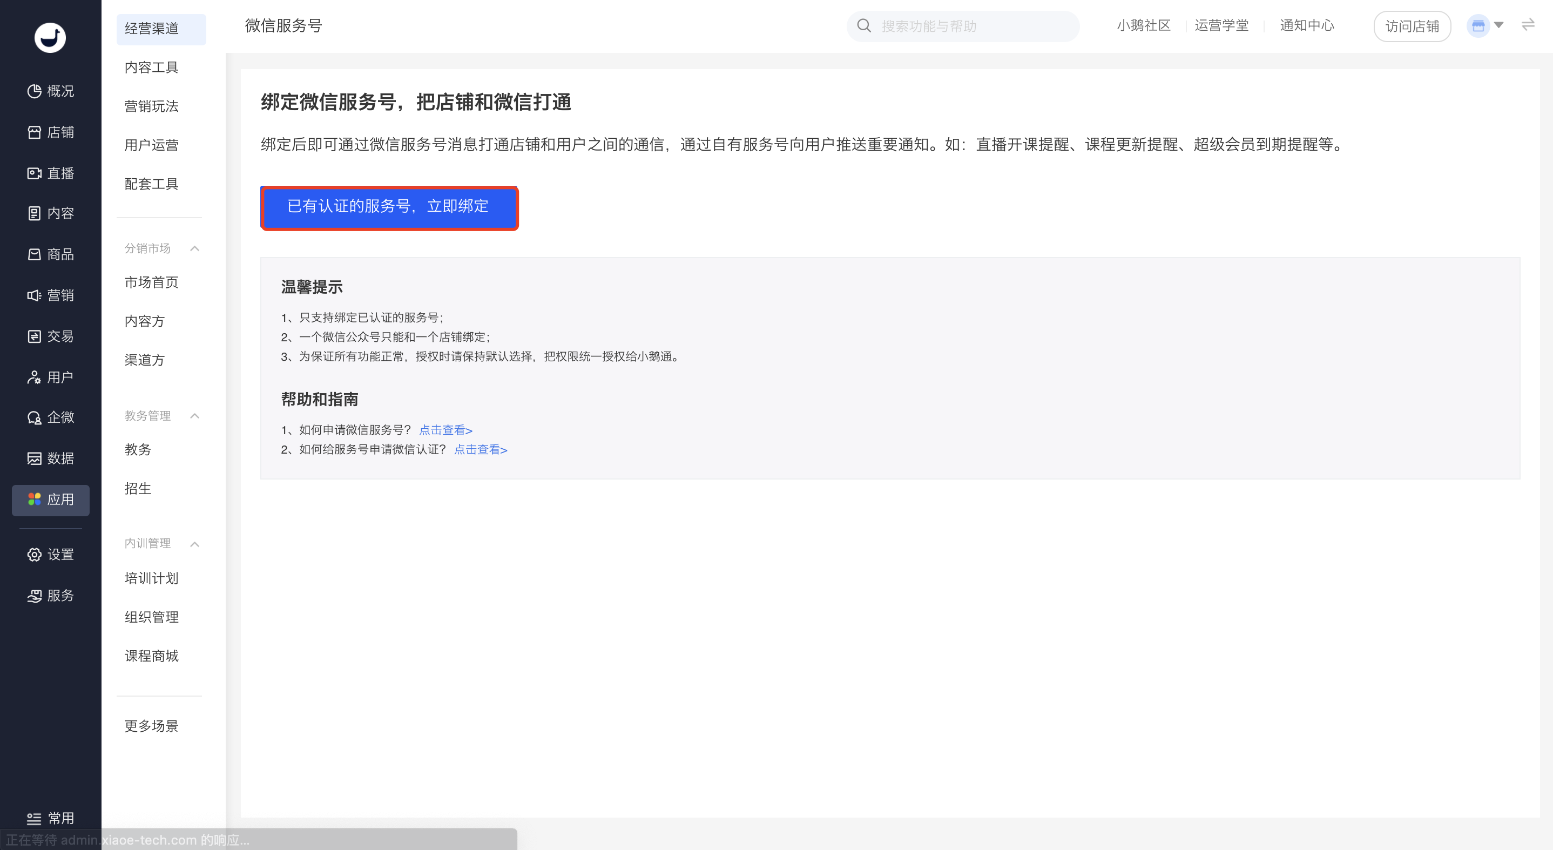Collapse the 内训管理 section chevron
This screenshot has height=850, width=1553.
coord(195,544)
